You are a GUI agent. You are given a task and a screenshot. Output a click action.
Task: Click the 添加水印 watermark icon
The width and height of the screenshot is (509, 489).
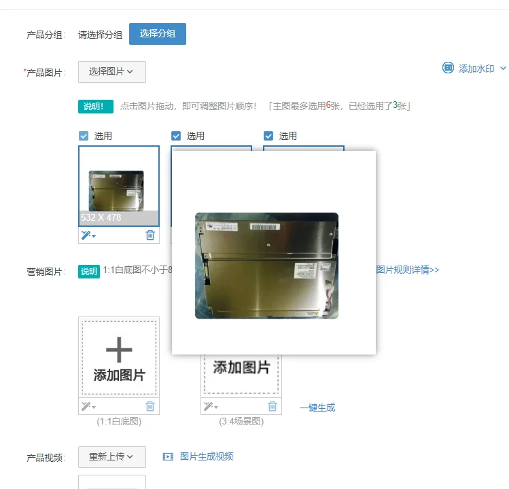tap(448, 68)
